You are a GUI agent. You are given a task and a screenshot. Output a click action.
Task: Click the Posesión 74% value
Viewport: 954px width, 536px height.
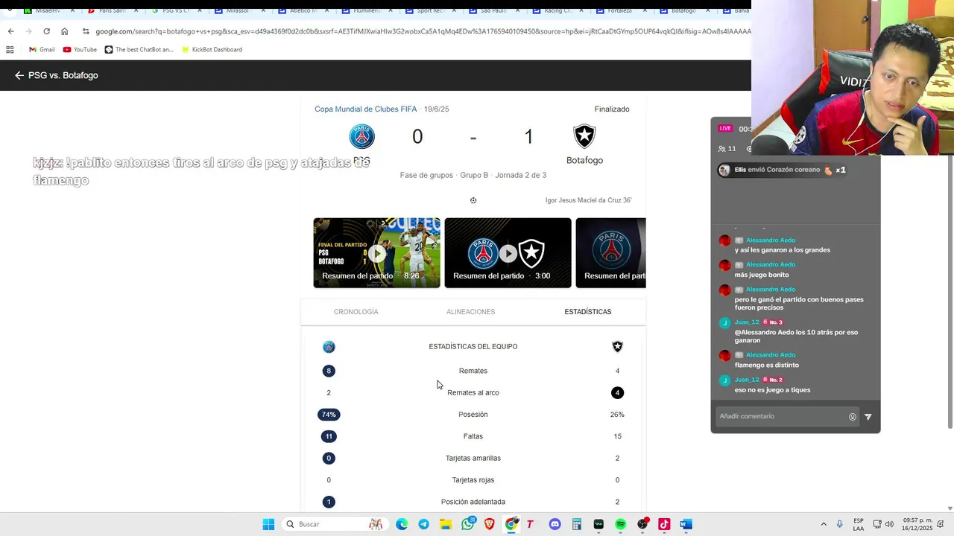(x=329, y=415)
